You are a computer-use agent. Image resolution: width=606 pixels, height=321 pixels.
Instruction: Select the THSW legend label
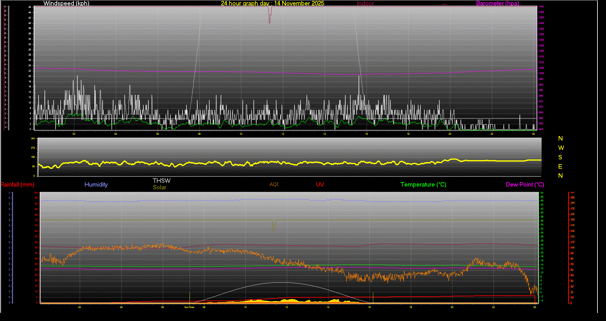pos(162,181)
